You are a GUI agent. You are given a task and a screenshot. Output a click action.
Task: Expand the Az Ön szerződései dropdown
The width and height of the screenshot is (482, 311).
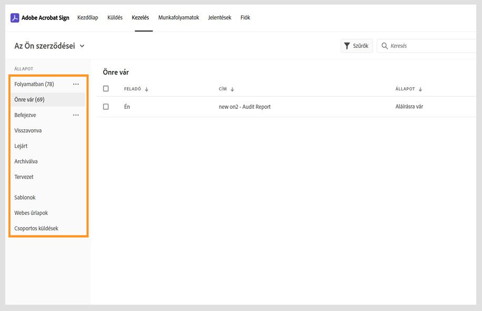pos(82,46)
